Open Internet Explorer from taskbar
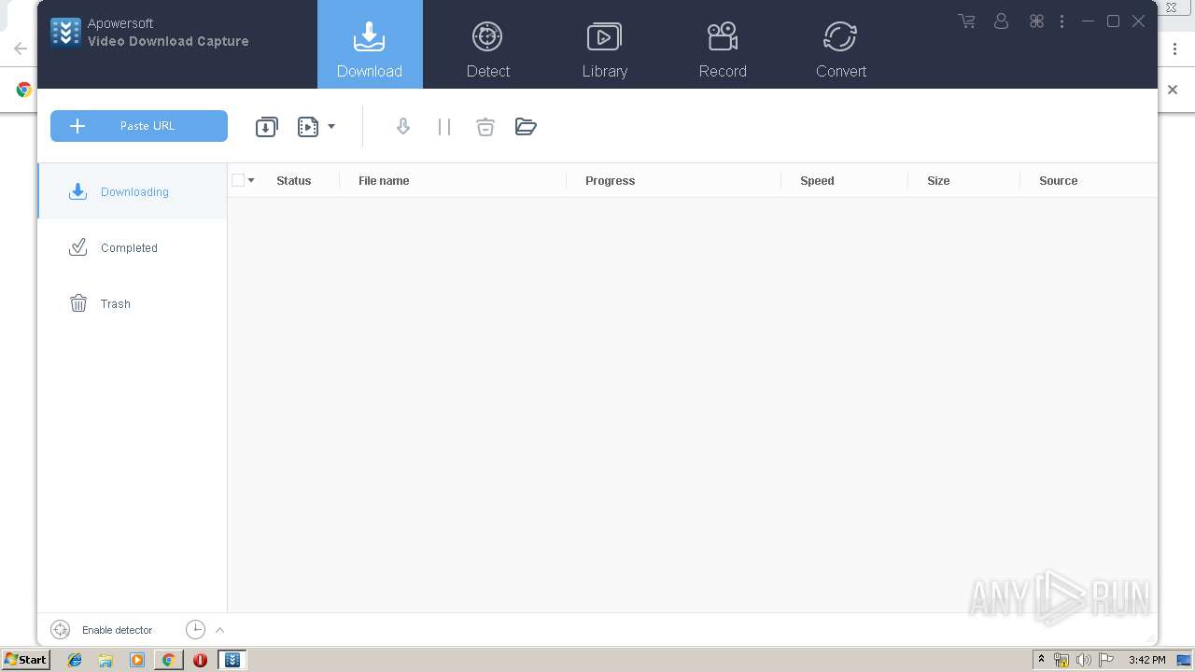This screenshot has width=1195, height=672. [75, 660]
